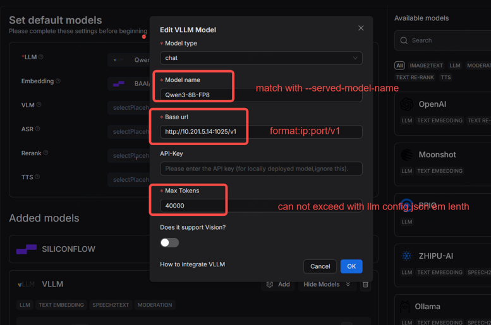
Task: Open the Model type dropdown
Action: point(261,58)
